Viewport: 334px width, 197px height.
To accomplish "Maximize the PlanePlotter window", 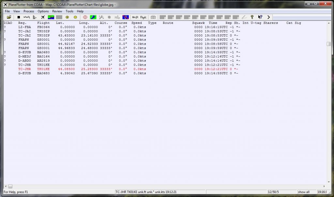I will point(316,4).
